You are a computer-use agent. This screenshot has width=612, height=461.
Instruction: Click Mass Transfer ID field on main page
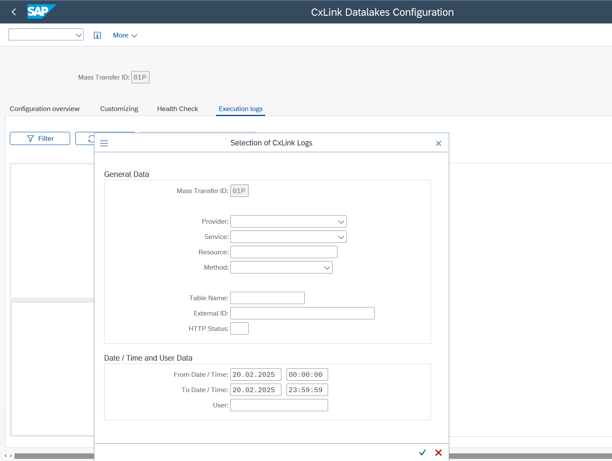pyautogui.click(x=140, y=77)
